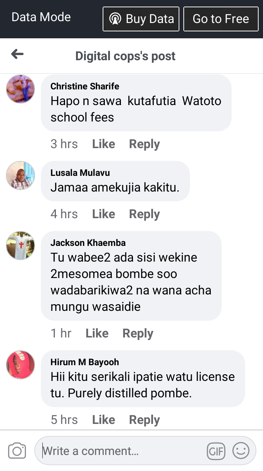Open Christine Sharife's profile picture

tap(20, 89)
